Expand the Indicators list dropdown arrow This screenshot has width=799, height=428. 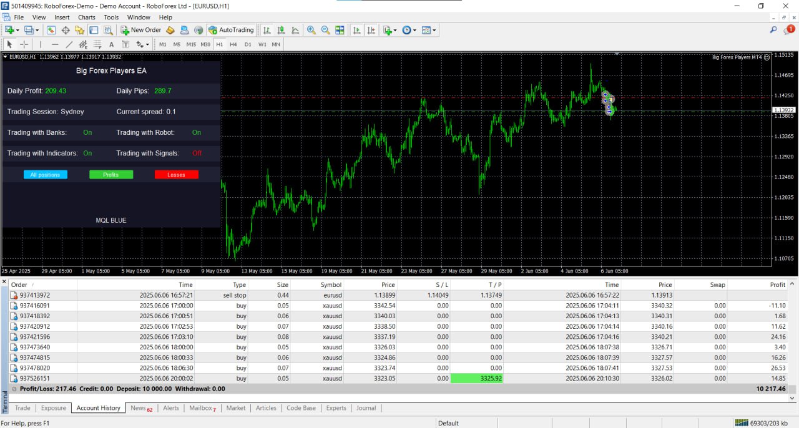point(395,30)
